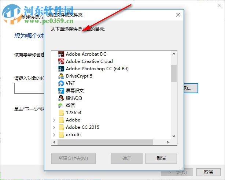Select the DriveCrypt 5 icon
The height and width of the screenshot is (180, 225).
click(61, 76)
